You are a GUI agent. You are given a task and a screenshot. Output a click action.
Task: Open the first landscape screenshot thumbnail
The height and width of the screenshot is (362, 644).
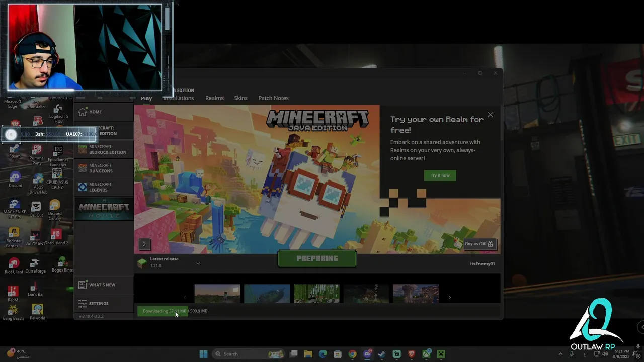coord(217,294)
